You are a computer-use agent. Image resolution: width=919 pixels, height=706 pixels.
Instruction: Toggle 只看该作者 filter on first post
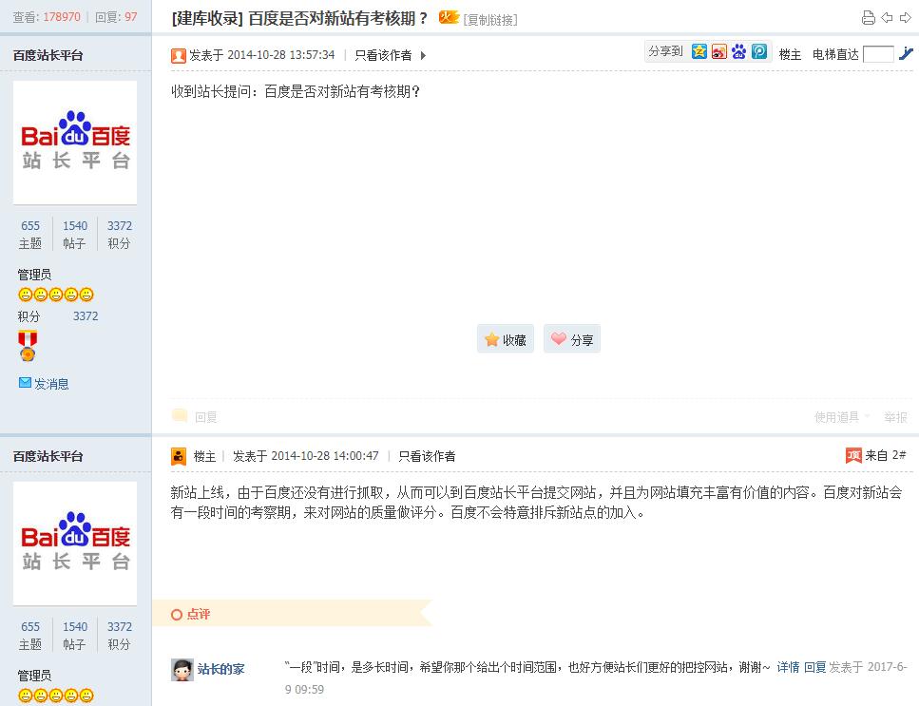383,55
